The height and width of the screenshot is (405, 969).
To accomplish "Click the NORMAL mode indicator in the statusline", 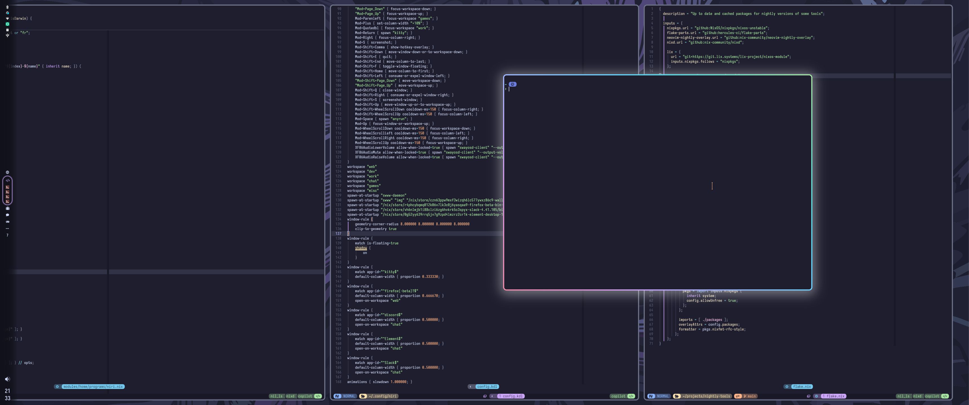I will coord(349,396).
